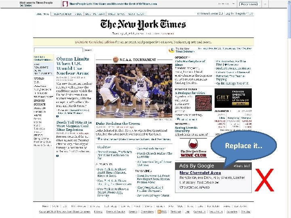This screenshot has width=291, height=218.
Task: Open WORLD in the left section menu
Action: coord(39,78)
